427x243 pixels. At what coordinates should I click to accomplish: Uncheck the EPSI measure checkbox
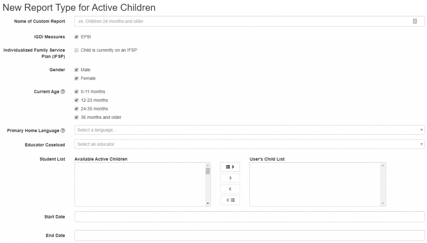[76, 37]
